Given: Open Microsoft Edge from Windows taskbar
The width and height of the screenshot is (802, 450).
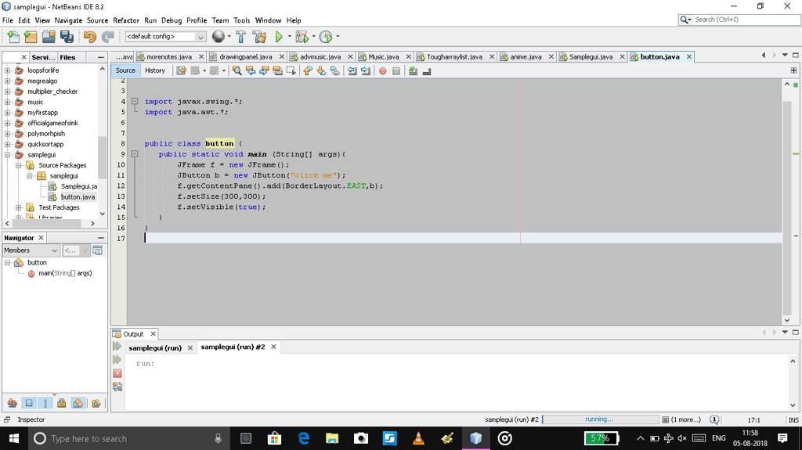Looking at the screenshot, I should [303, 438].
